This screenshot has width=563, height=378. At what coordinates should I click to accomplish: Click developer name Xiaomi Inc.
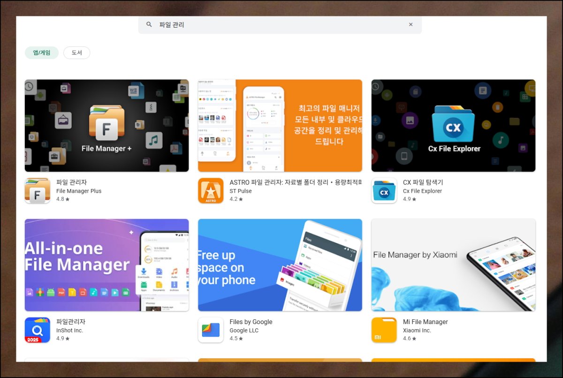[417, 330]
